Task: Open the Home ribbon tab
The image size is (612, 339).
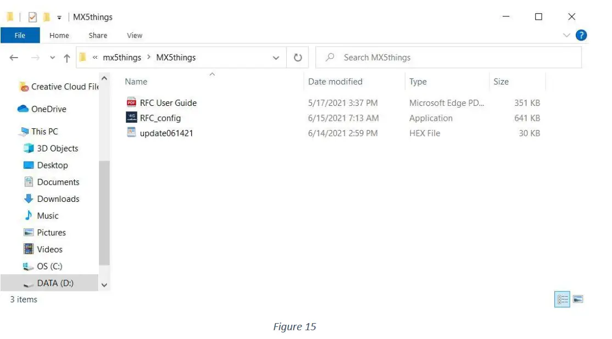Action: click(x=59, y=36)
